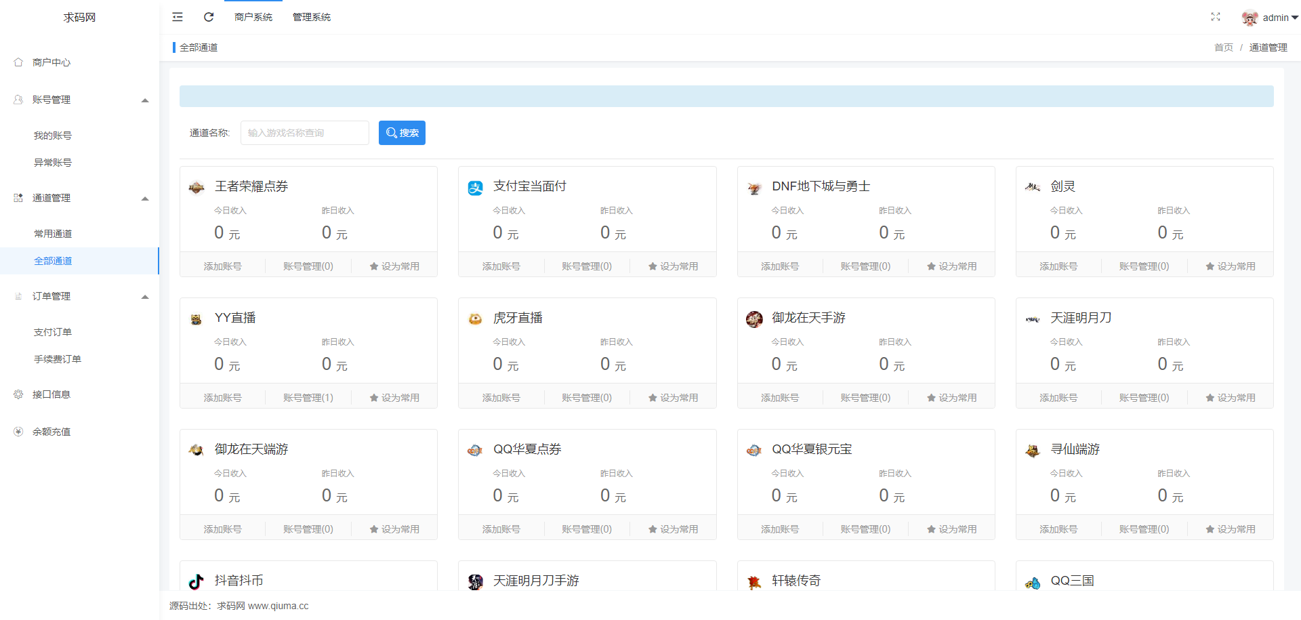Focus the 通道名称 search input
The image size is (1301, 620).
(305, 133)
